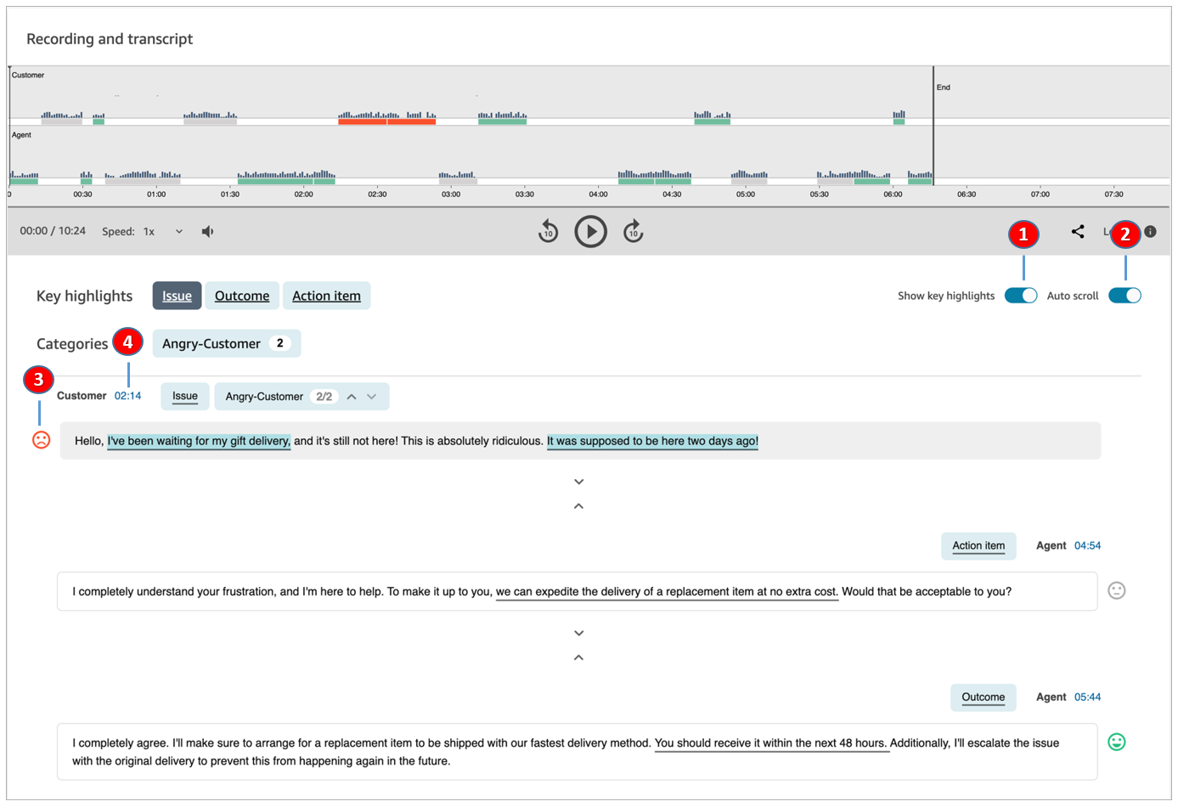The image size is (1178, 807).
Task: Click the share recording icon
Action: point(1077,231)
